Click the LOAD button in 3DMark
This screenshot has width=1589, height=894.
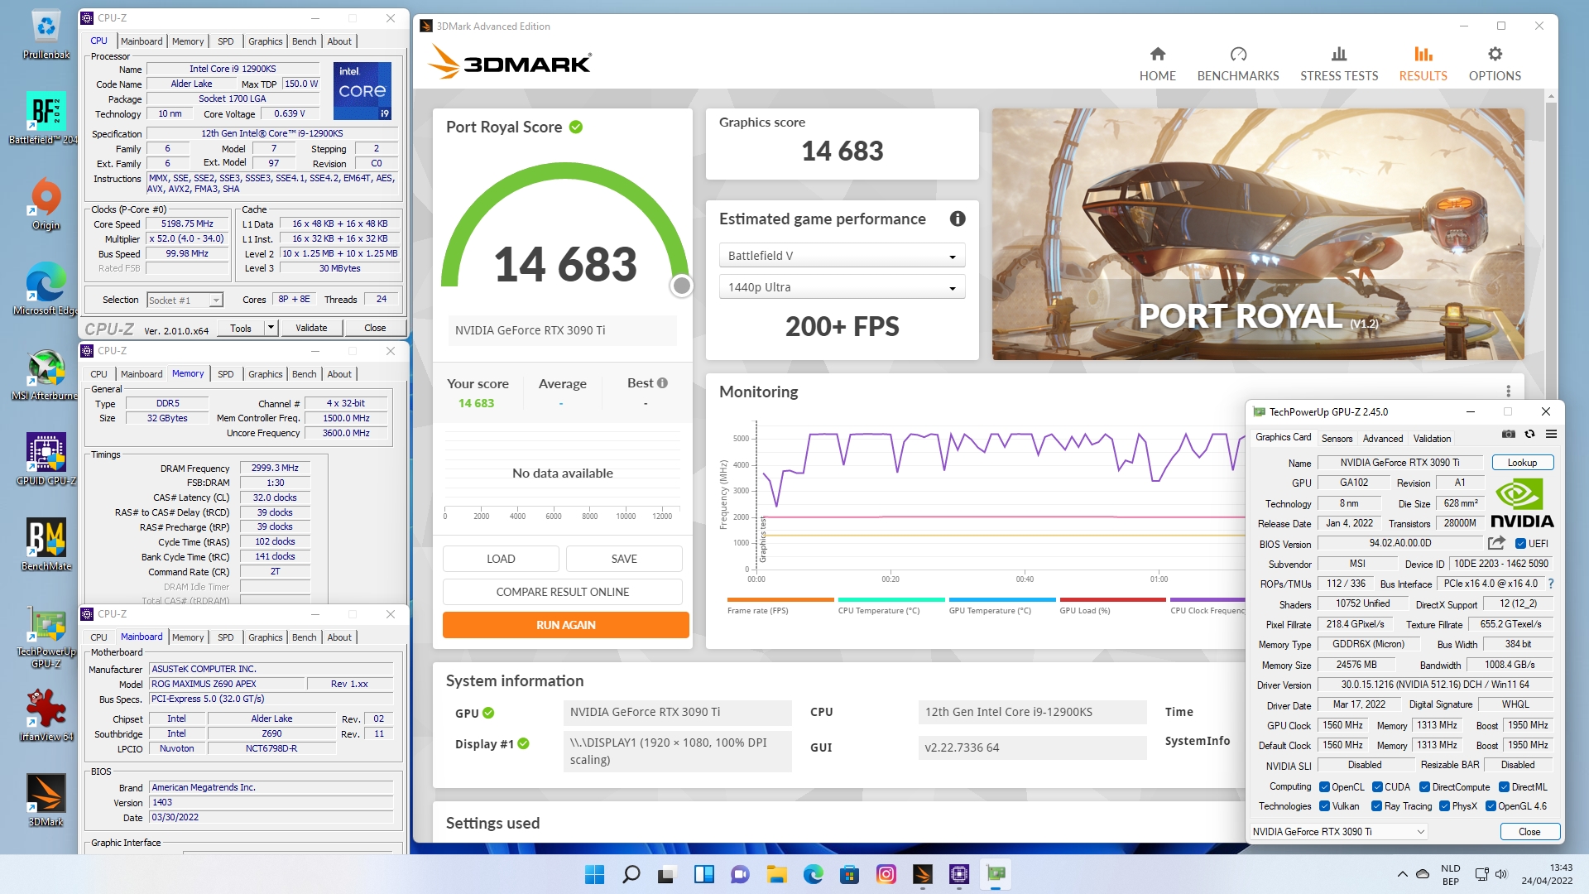pos(501,559)
